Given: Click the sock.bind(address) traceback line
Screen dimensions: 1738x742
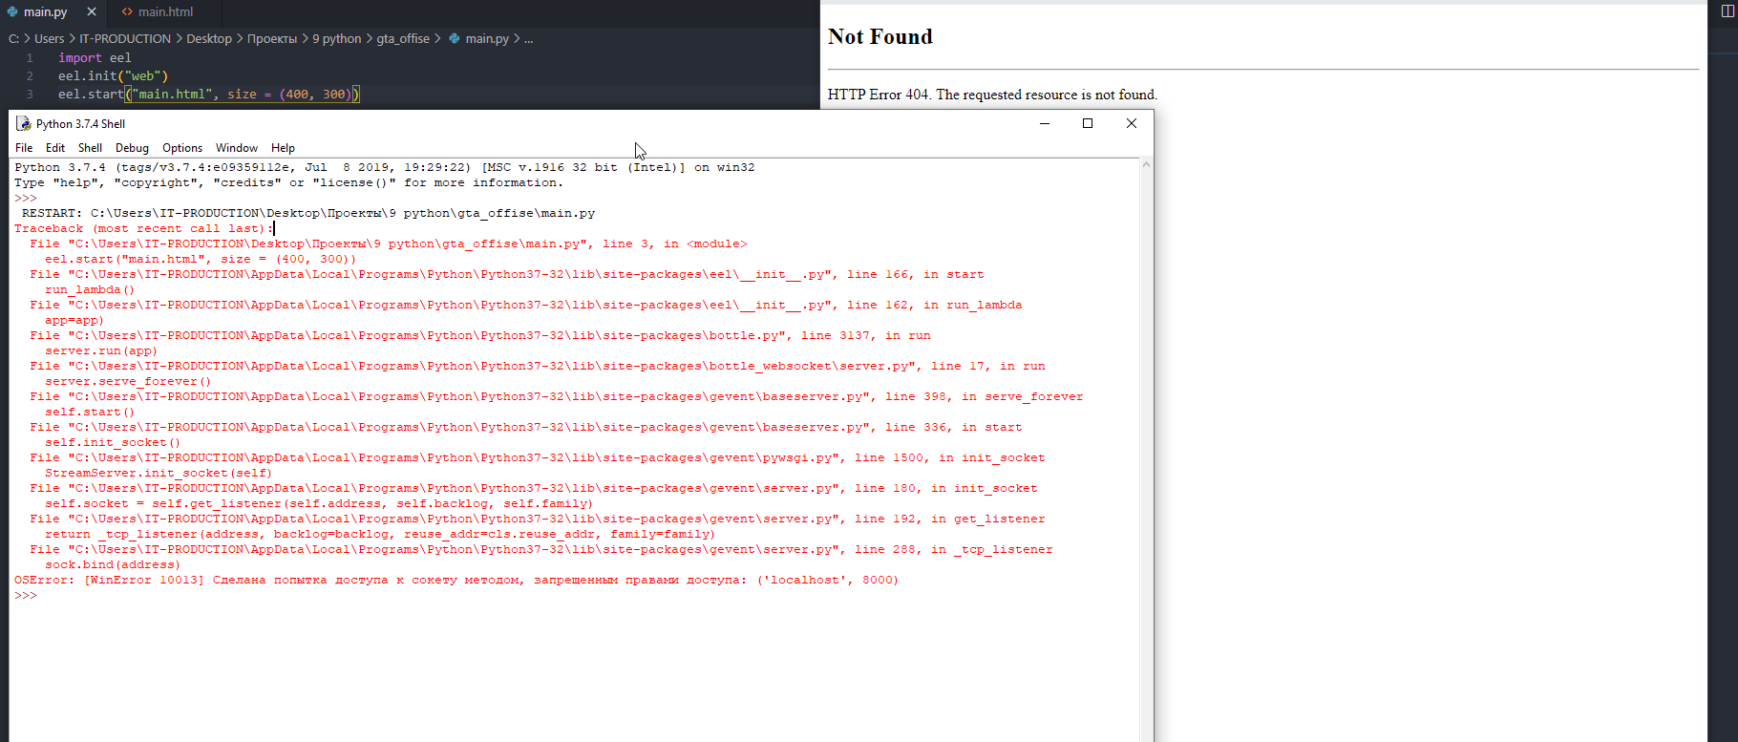Looking at the screenshot, I should (x=113, y=564).
